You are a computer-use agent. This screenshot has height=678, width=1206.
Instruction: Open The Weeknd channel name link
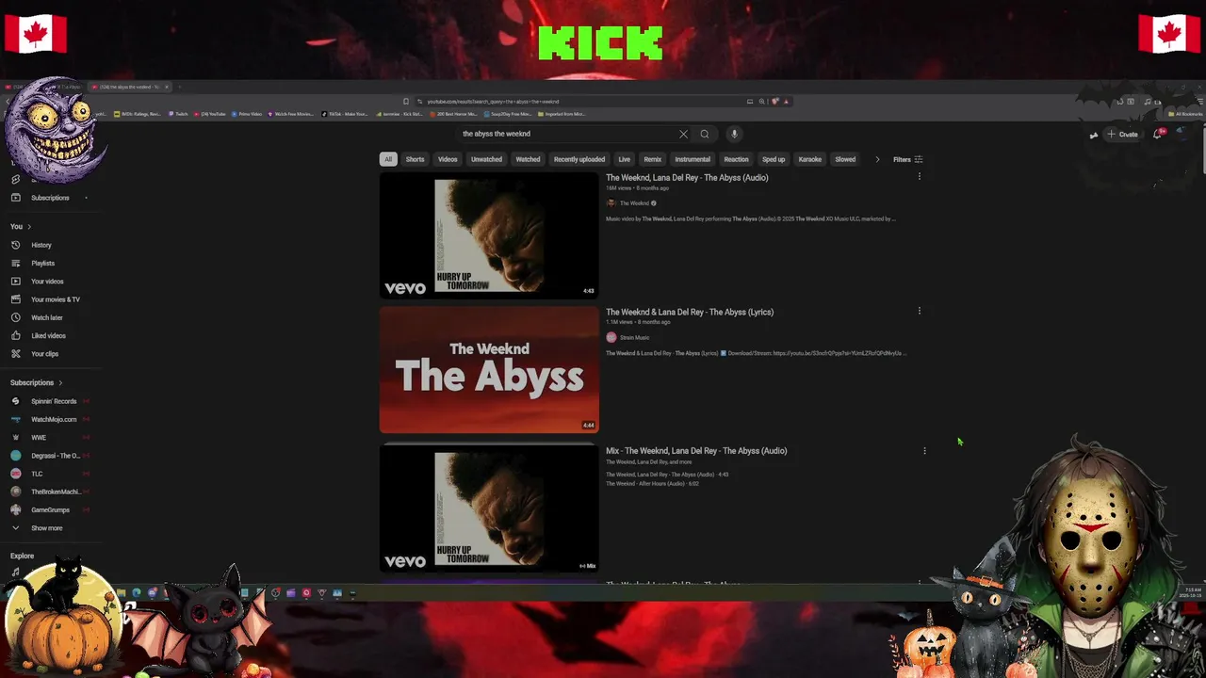click(634, 203)
